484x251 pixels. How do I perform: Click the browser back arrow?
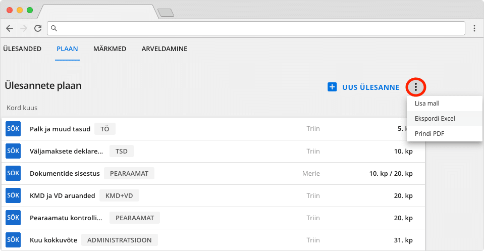point(10,28)
